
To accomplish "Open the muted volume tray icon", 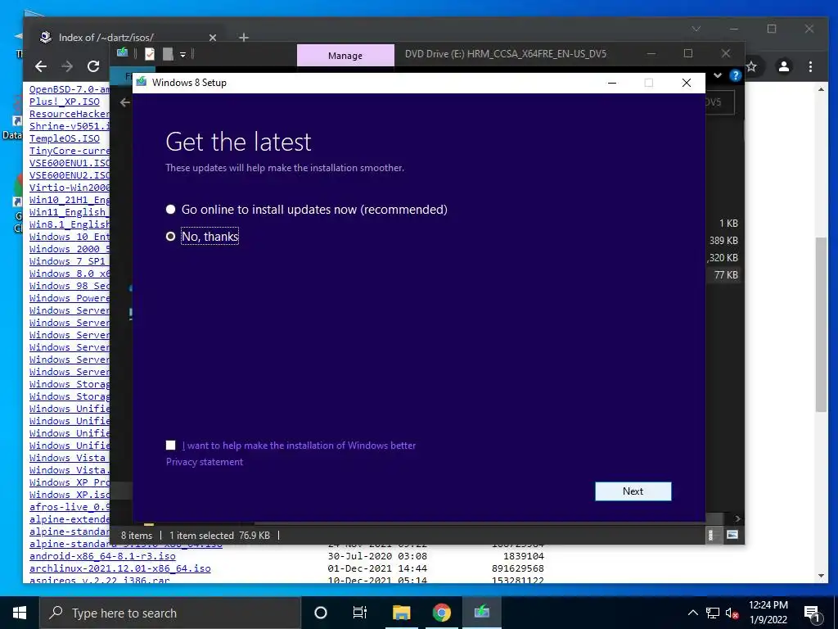I will (x=732, y=613).
